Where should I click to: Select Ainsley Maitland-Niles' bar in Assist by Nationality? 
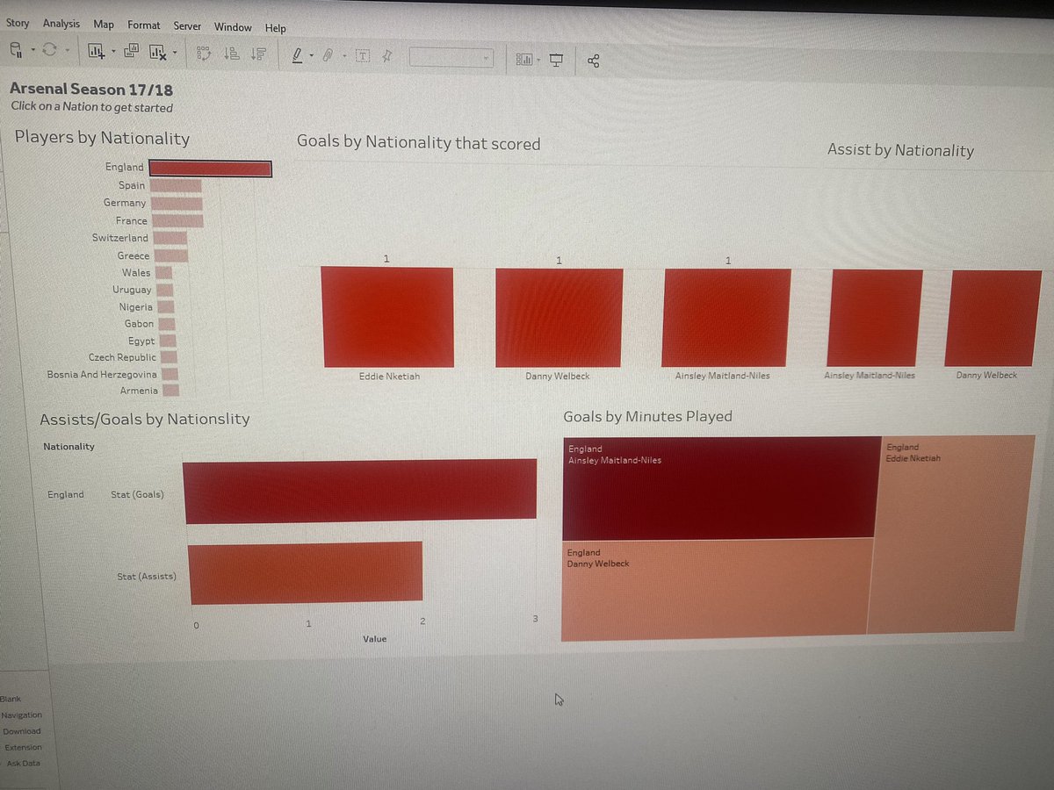pyautogui.click(x=876, y=318)
